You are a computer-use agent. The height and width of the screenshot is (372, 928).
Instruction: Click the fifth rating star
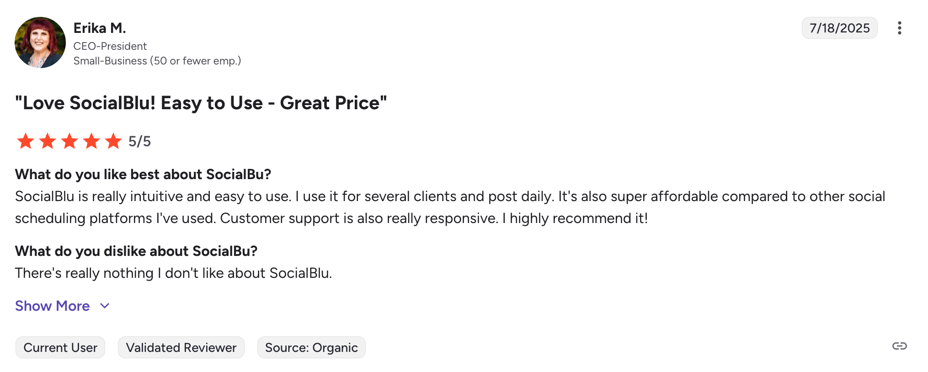point(113,141)
